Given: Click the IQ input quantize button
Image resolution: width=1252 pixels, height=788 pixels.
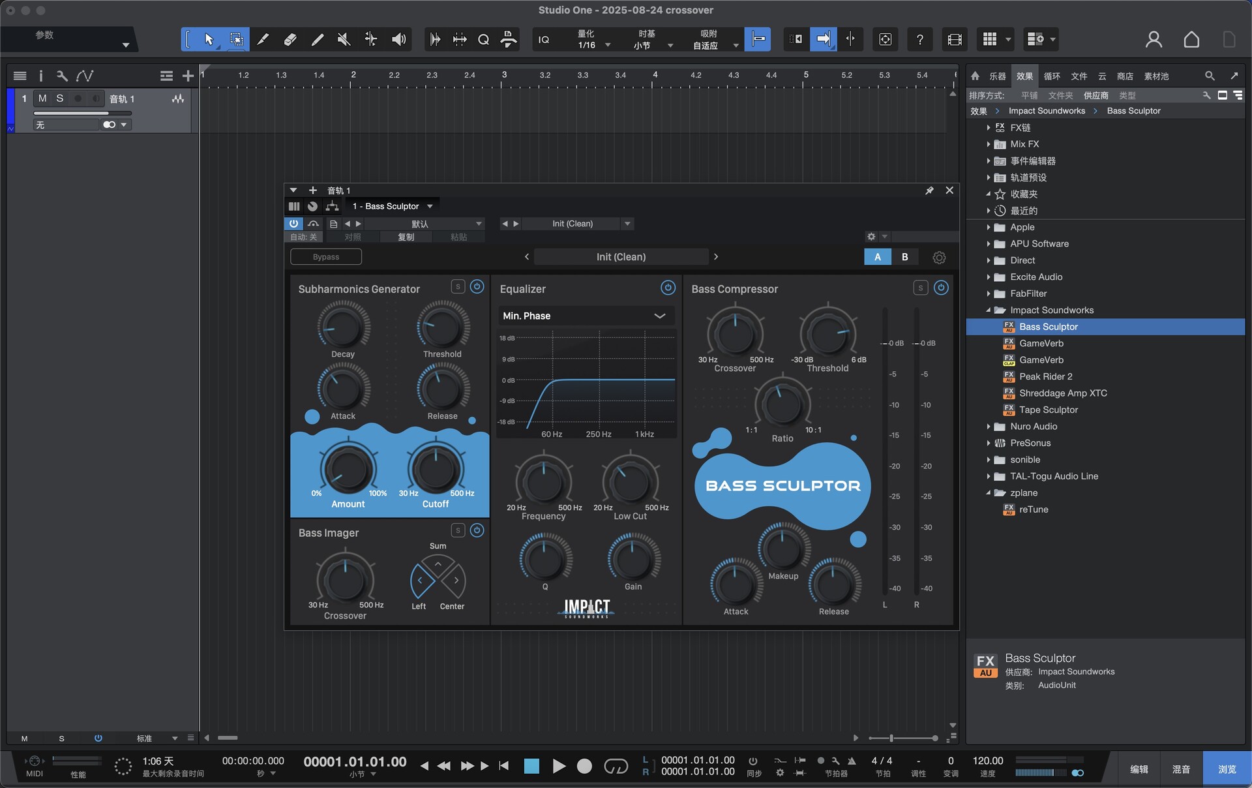Looking at the screenshot, I should point(543,40).
